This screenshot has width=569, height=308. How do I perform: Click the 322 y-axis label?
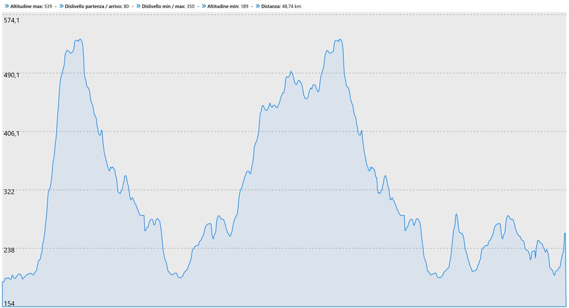9,192
